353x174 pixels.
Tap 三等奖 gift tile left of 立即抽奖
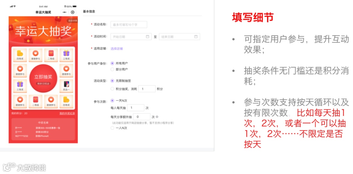pyautogui.click(x=20, y=86)
